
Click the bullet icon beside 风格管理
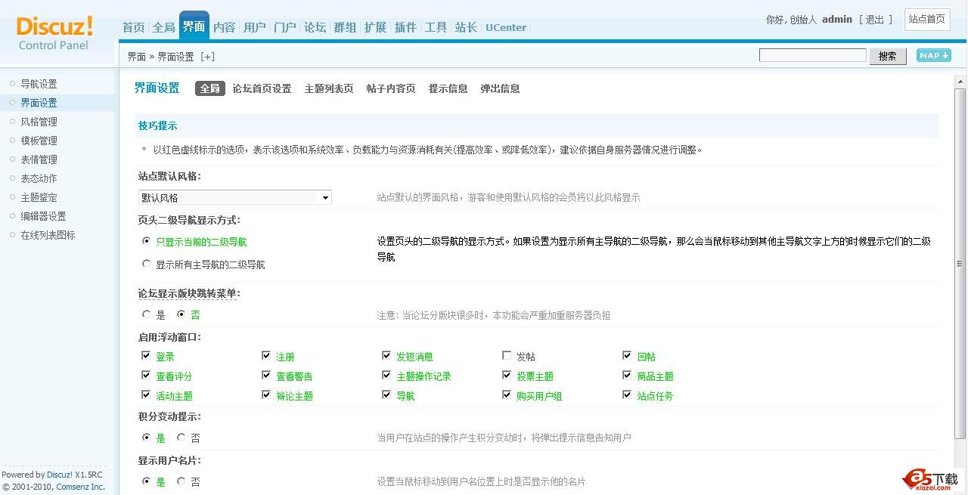coord(11,122)
